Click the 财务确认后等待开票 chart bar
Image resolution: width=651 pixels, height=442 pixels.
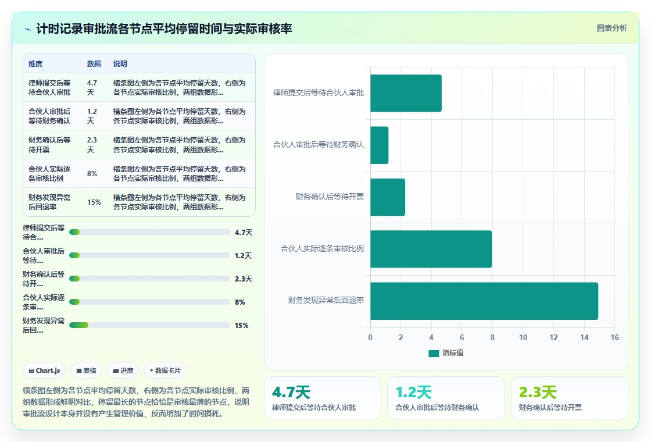point(388,197)
